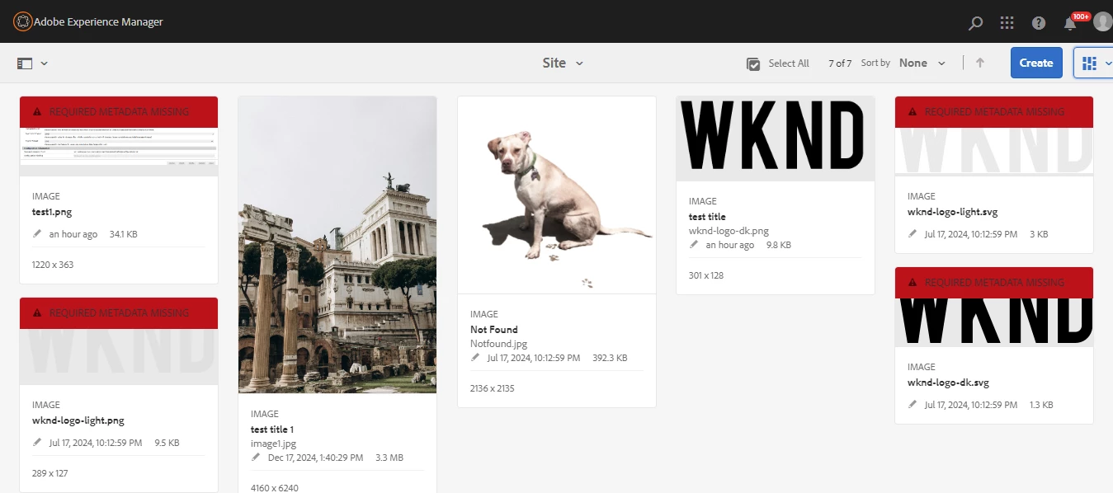Toggle the left rail panel icon
Viewport: 1113px width, 493px height.
click(x=25, y=63)
